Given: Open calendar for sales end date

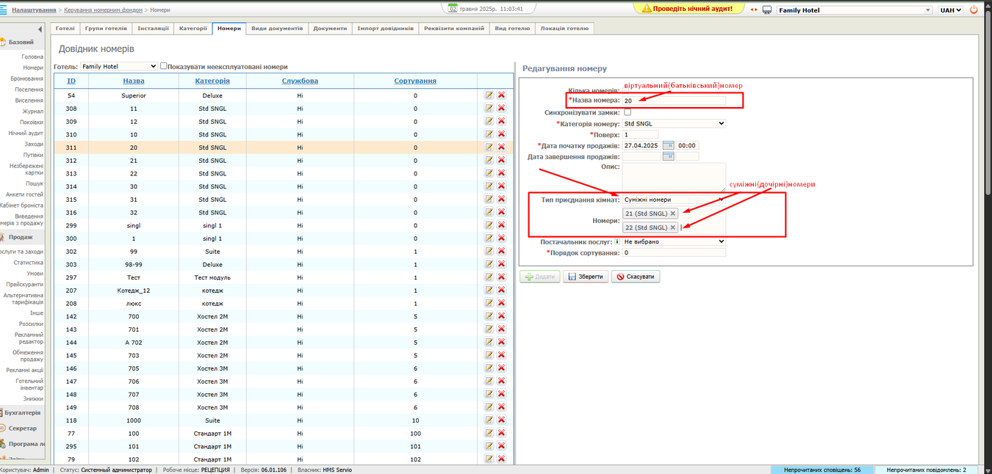Looking at the screenshot, I should tap(668, 156).
